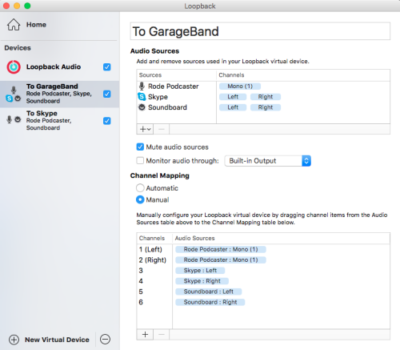Remove the selected audio source with the minus button
The height and width of the screenshot is (350, 400).
click(162, 129)
